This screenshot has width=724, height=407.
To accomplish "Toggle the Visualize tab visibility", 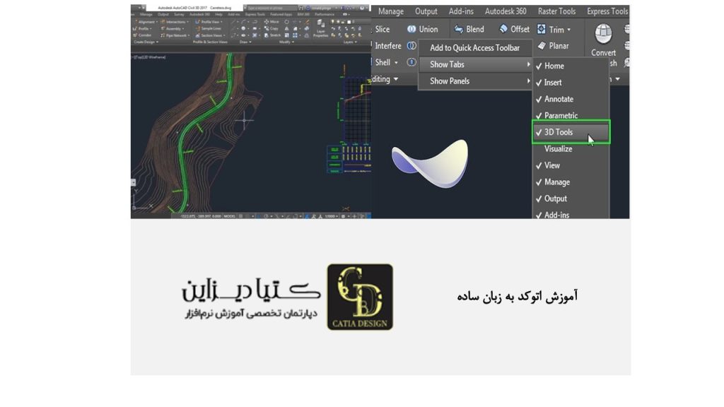I will click(558, 148).
